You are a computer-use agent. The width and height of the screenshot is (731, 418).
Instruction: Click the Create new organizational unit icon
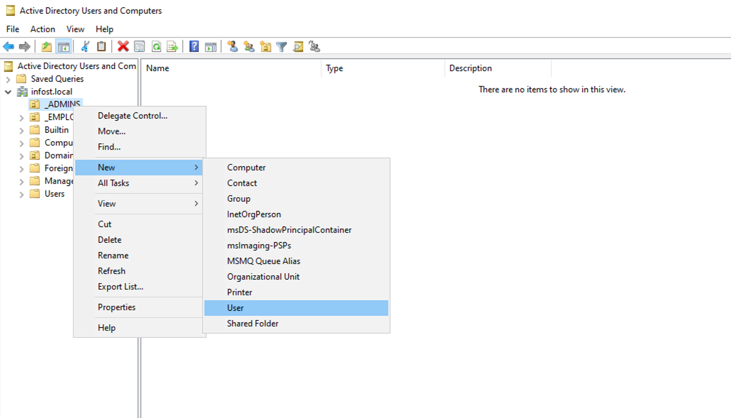pos(266,47)
